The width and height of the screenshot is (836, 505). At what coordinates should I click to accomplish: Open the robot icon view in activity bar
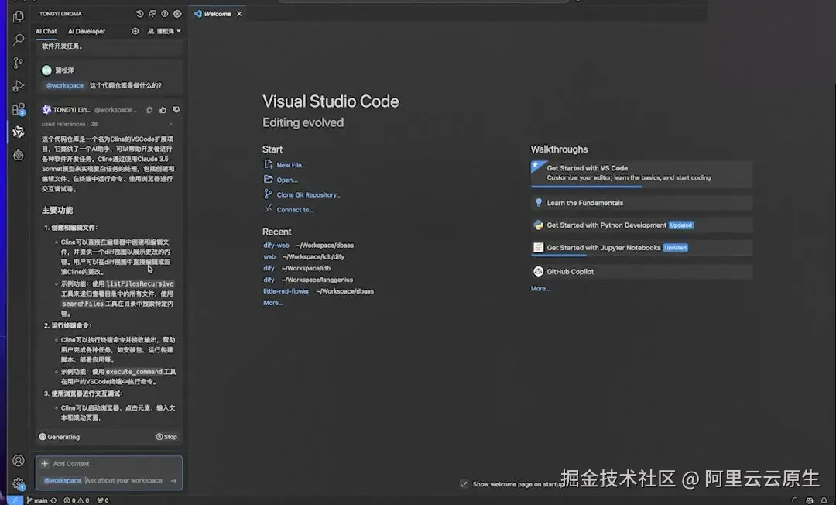(x=18, y=155)
